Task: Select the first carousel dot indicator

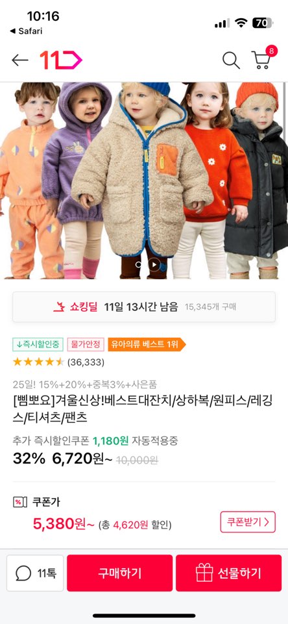Action: pyautogui.click(x=138, y=265)
